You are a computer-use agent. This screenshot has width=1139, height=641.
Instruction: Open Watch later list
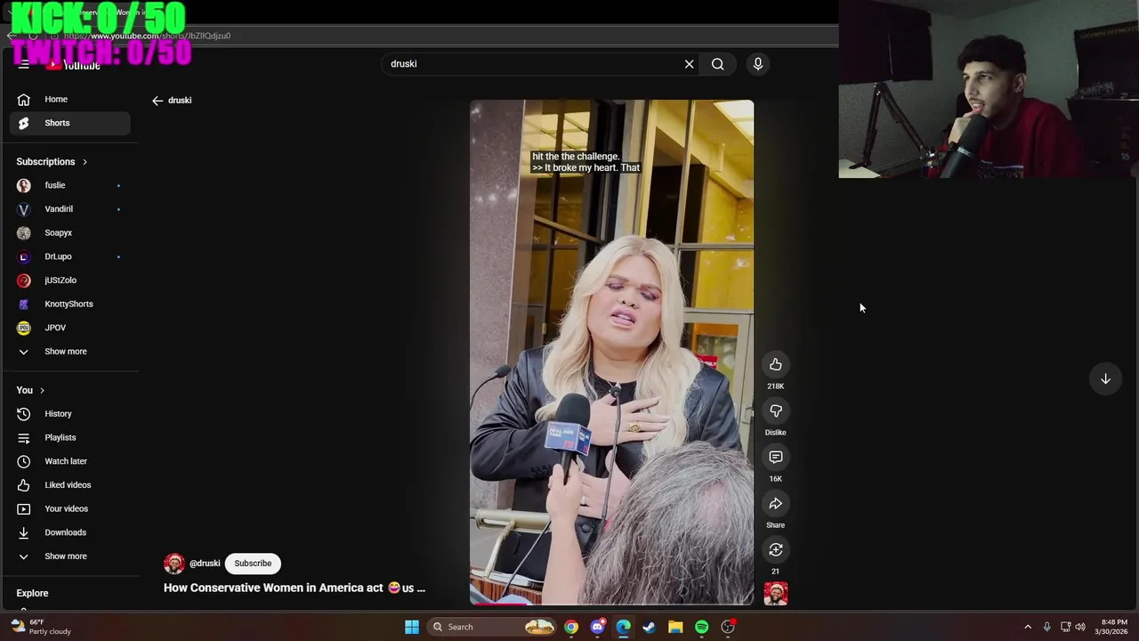(x=69, y=461)
